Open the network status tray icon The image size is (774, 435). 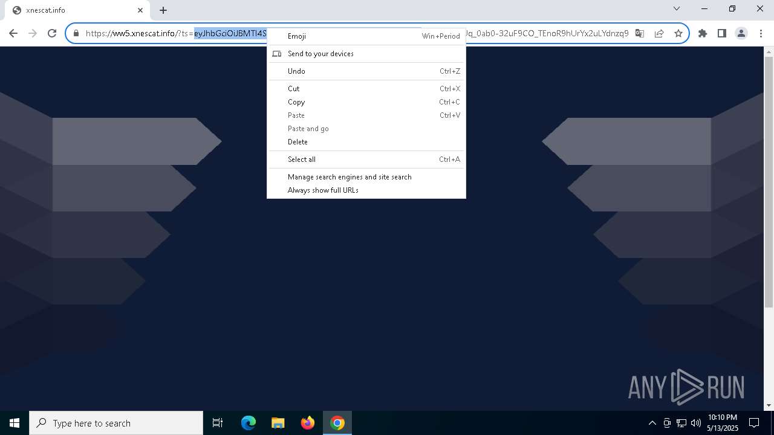681,423
